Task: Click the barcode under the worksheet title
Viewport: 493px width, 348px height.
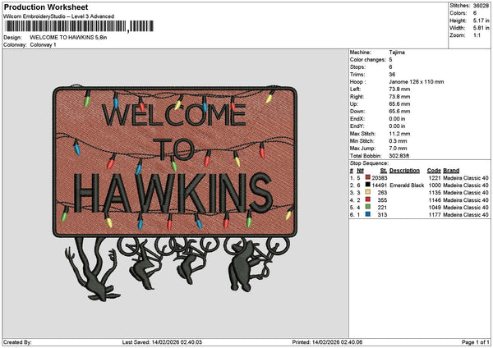Action: [x=79, y=26]
